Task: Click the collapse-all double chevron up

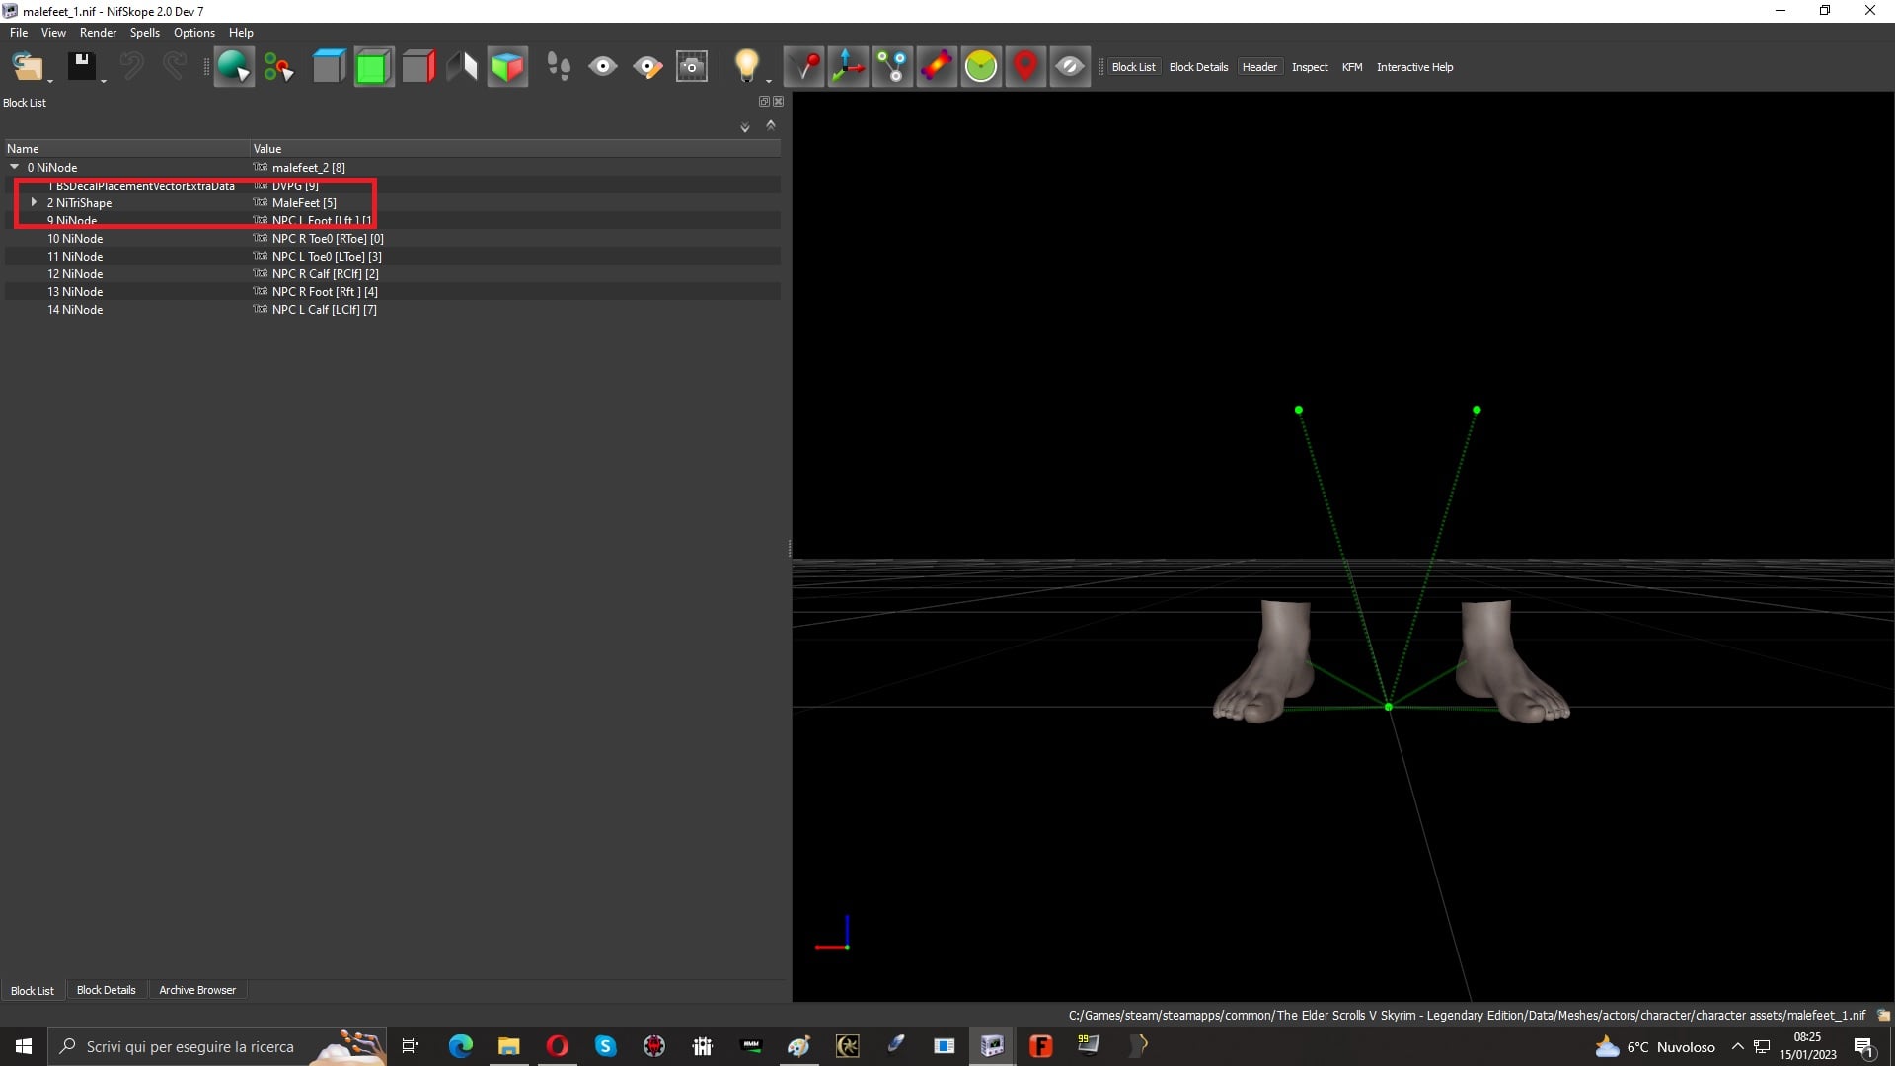Action: (771, 125)
